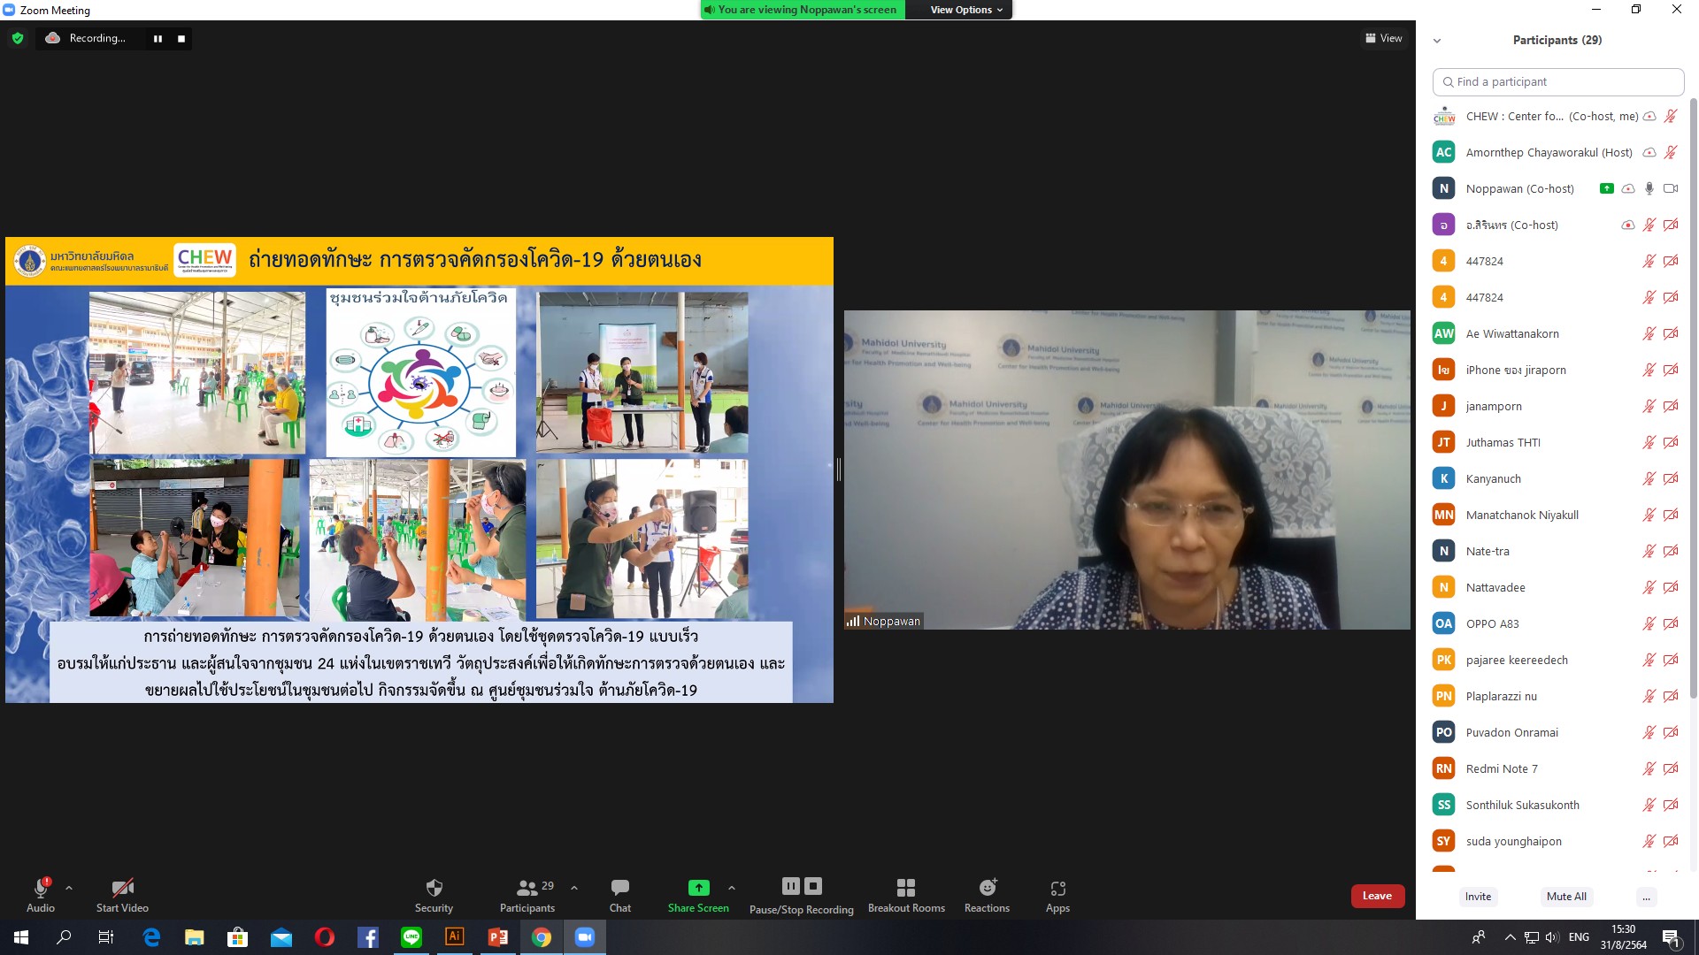Click Mute All button

point(1566,897)
